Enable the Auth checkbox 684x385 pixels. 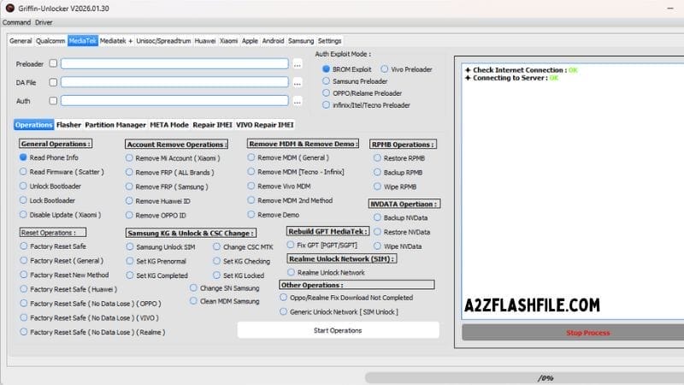(x=53, y=100)
